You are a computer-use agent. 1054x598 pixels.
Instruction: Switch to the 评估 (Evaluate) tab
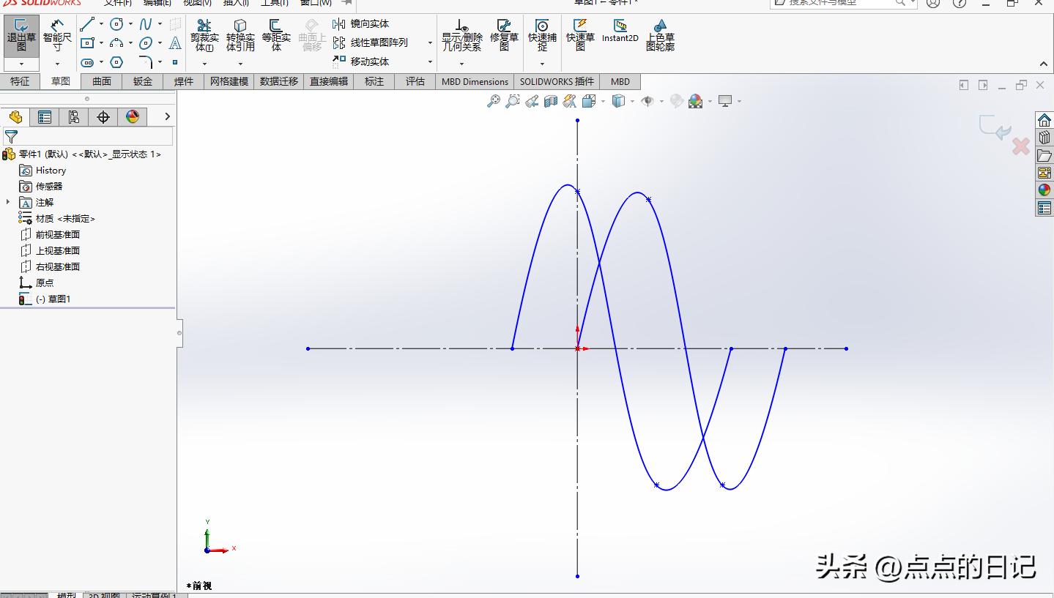tap(415, 81)
